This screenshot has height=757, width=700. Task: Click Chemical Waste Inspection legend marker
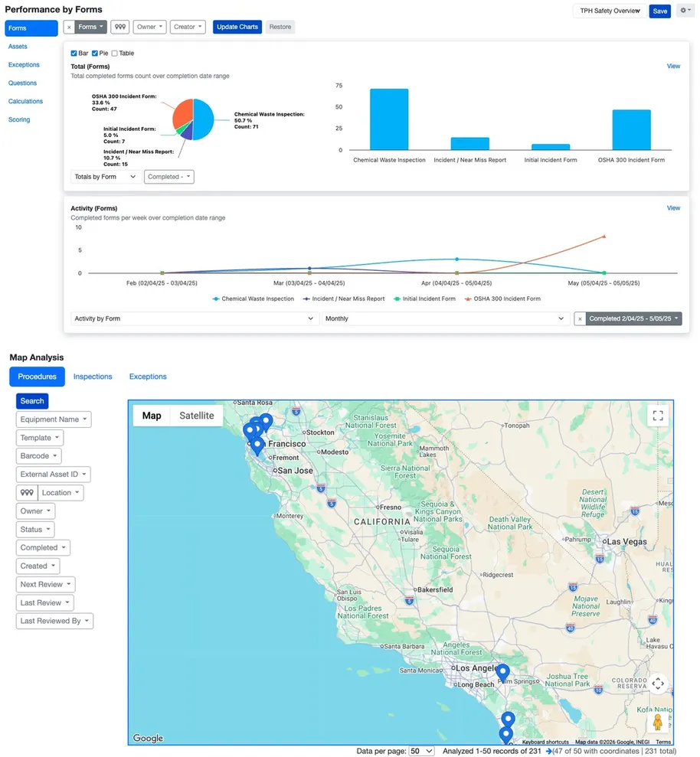[x=216, y=299]
